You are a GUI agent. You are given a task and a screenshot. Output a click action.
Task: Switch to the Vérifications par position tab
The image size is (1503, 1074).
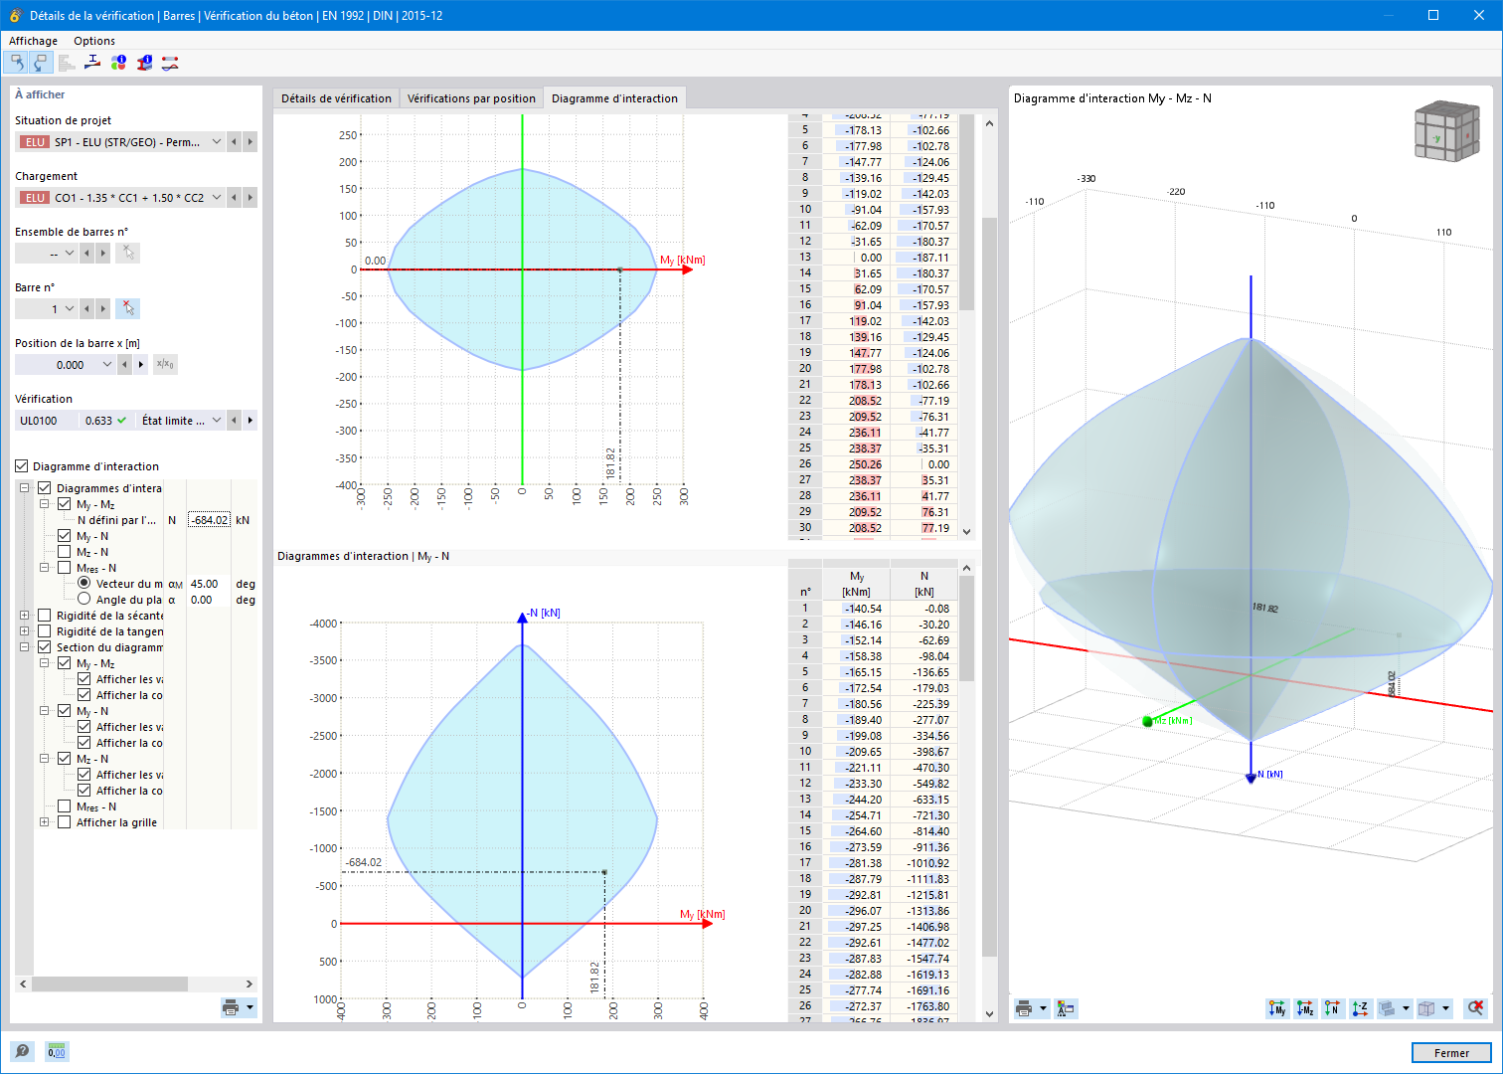tap(471, 97)
